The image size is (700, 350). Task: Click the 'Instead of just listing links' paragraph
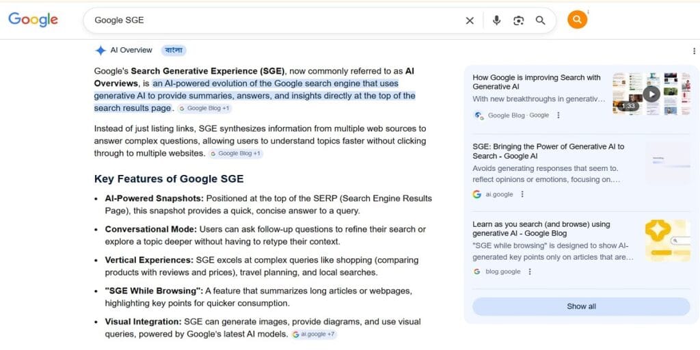260,141
